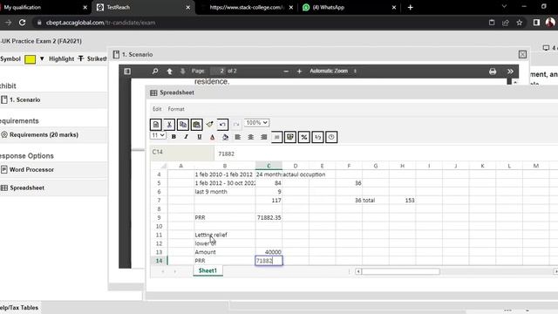This screenshot has height=314, width=558.
Task: Open the font size 11 dropdown
Action: click(158, 136)
